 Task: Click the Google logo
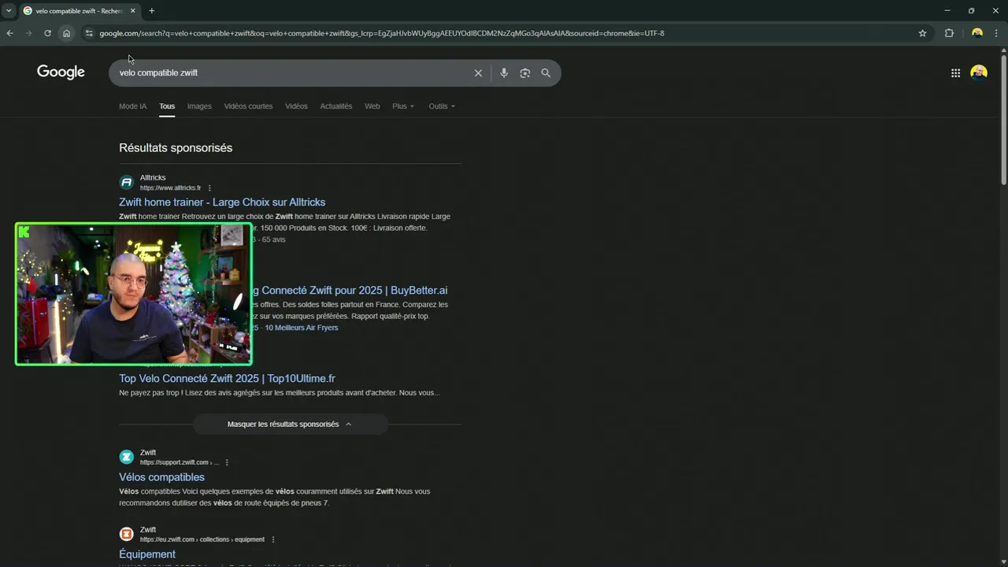[61, 72]
